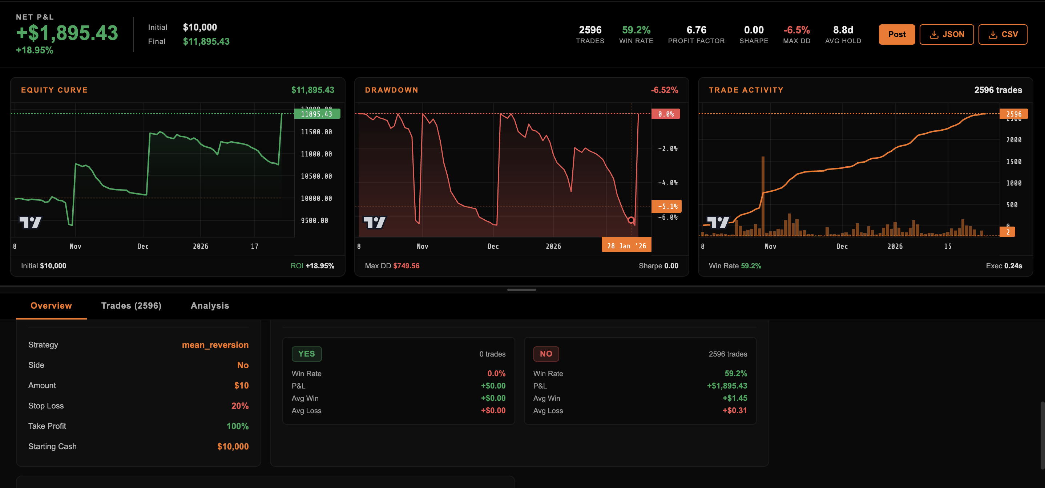Open the Trades (2596) tab

(131, 306)
